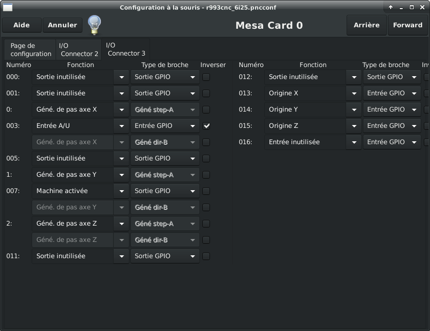430x331 pixels.
Task: Enable Inverser checkbox for pin 011
Action: pos(206,256)
